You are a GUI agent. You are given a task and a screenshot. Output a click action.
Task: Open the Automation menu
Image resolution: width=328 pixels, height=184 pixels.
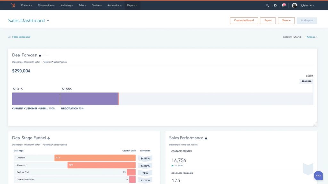tap(114, 5)
